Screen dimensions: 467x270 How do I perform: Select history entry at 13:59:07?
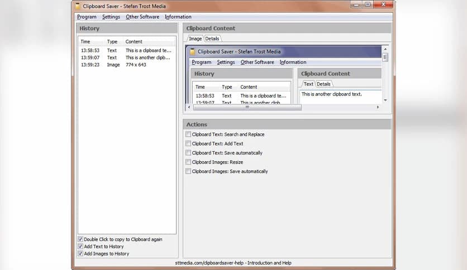[127, 57]
